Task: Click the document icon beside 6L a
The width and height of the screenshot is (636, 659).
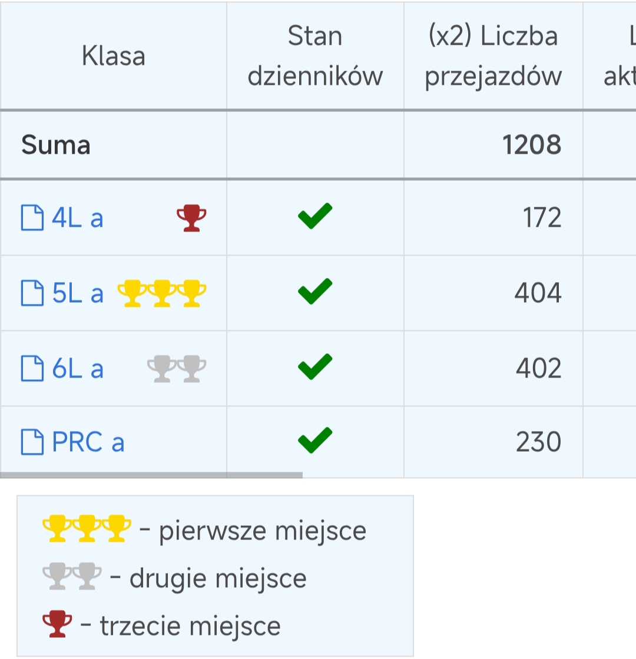Action: [x=32, y=368]
